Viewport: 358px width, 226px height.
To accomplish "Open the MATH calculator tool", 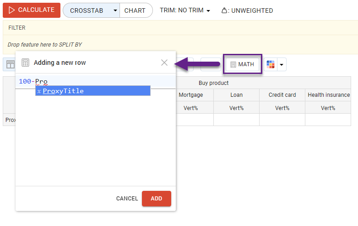I will [x=242, y=64].
